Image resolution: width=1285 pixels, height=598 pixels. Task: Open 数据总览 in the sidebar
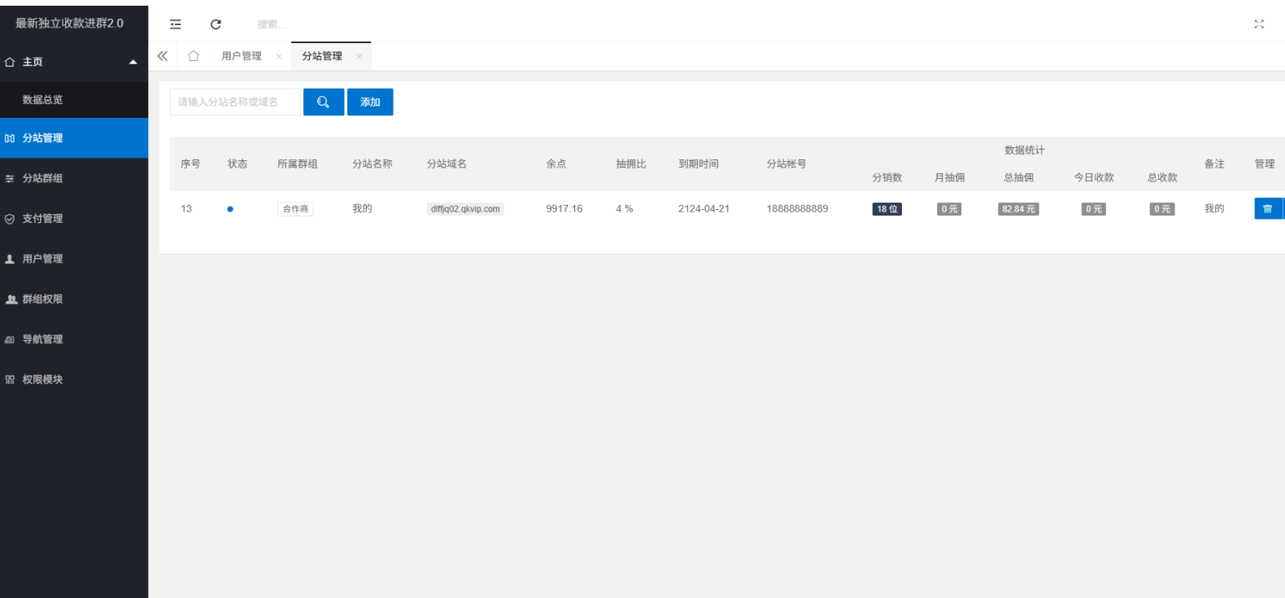click(x=74, y=99)
